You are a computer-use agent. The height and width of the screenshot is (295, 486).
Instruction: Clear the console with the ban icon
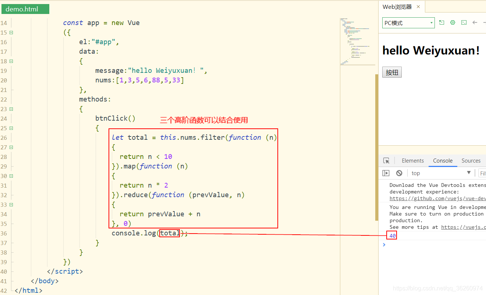pyautogui.click(x=399, y=173)
